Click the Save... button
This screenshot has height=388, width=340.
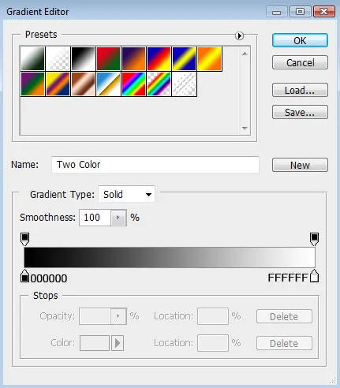coord(300,112)
